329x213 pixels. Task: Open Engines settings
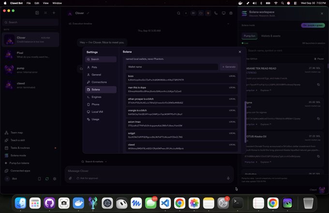tap(101, 97)
